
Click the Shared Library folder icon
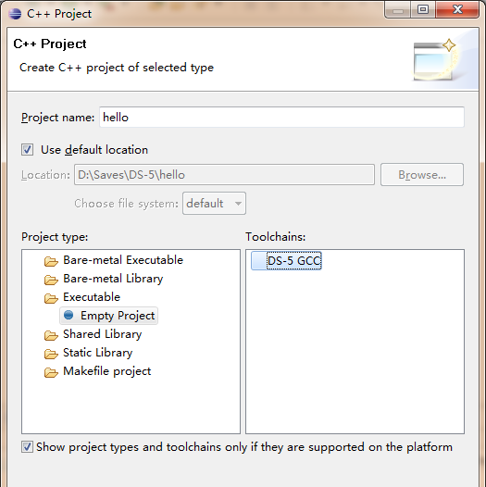point(51,335)
